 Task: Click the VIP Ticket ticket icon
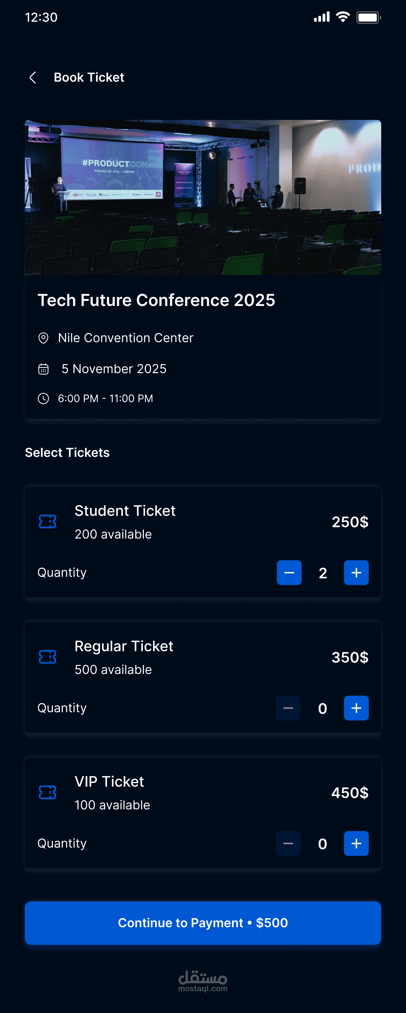pos(48,792)
